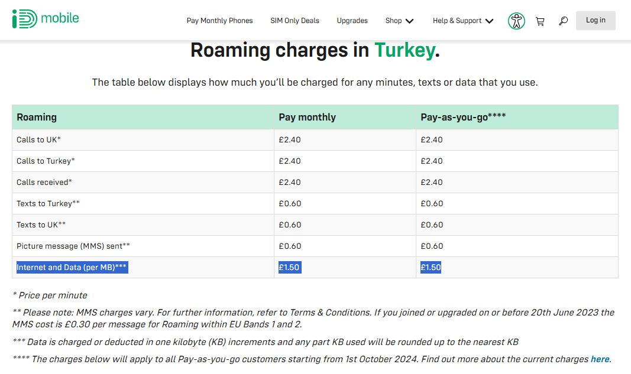Expand the Help & Support chevron

click(489, 21)
